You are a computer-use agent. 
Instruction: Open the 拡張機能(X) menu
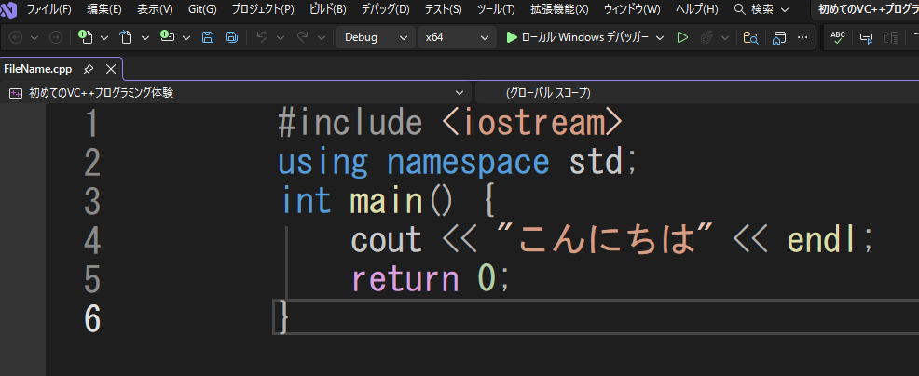tap(559, 9)
